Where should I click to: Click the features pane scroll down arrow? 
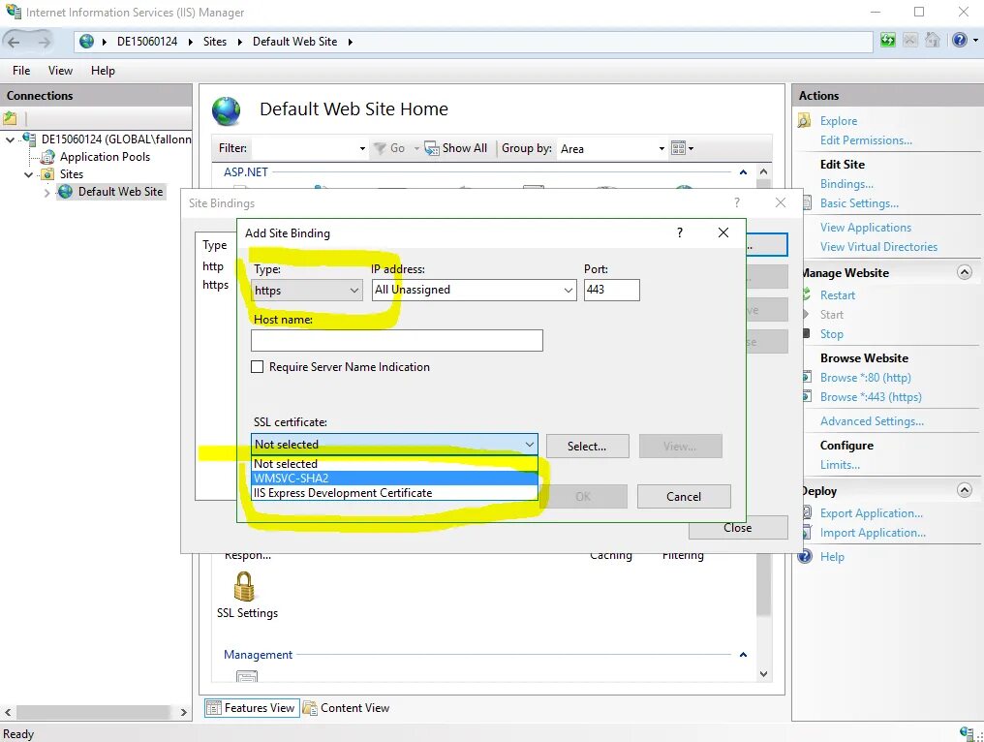point(763,673)
